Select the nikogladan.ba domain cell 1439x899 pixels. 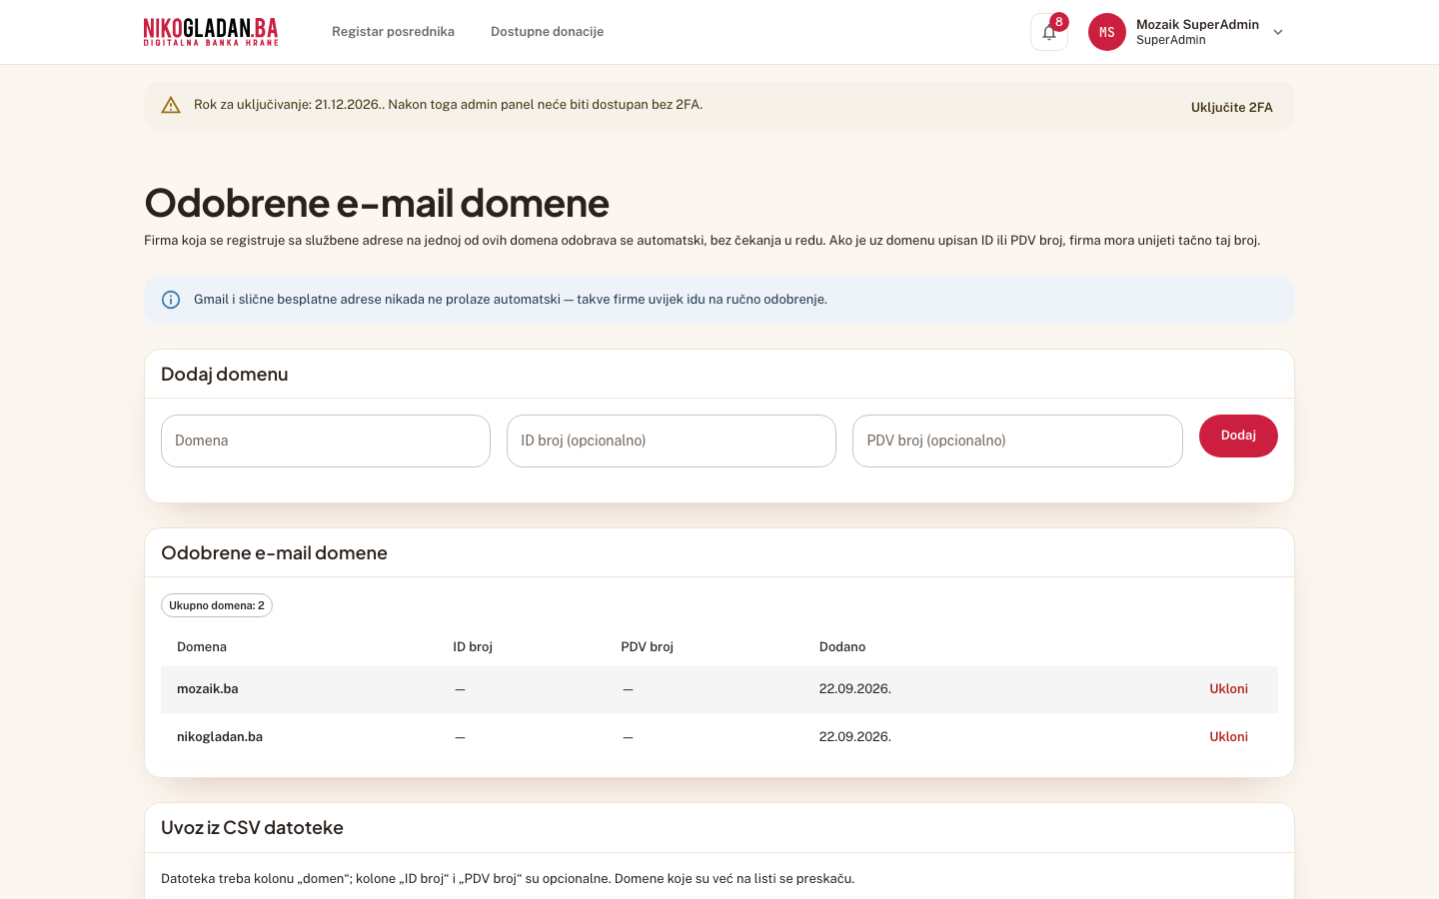pos(220,737)
